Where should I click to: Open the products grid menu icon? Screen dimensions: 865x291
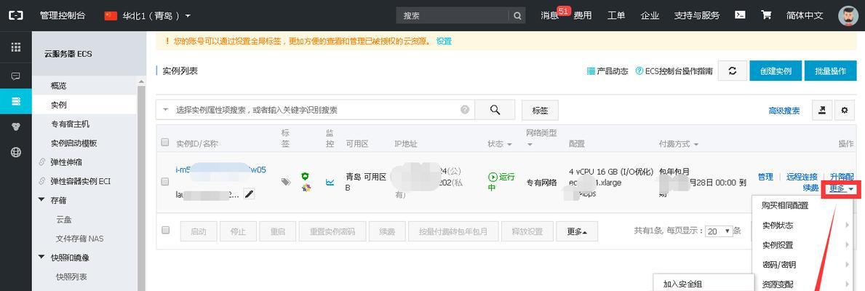(x=16, y=47)
